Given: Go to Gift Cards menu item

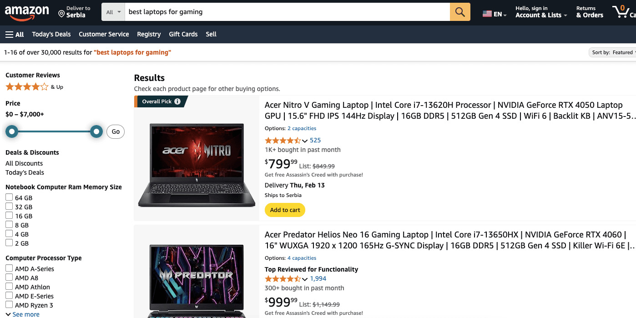Looking at the screenshot, I should click(183, 34).
